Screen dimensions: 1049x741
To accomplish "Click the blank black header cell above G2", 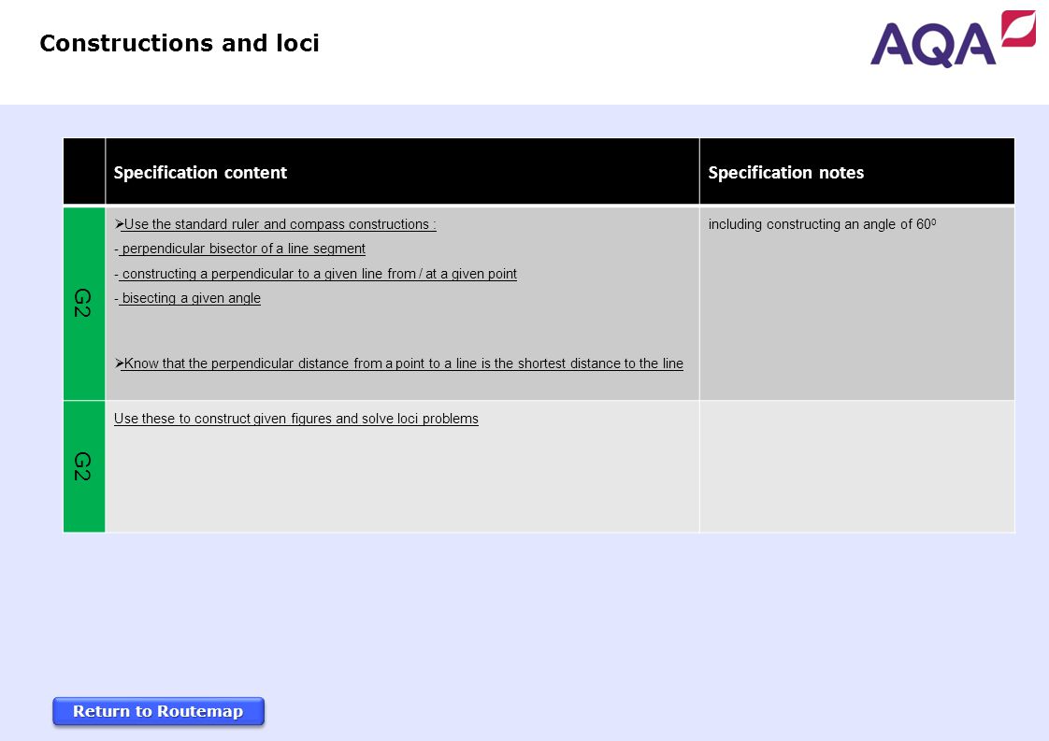I will coord(84,171).
